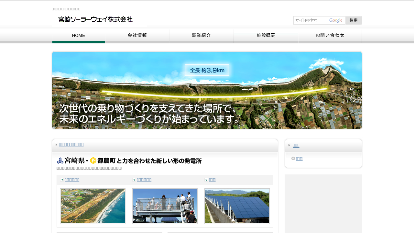Screen dimensions: 414x233
Task: Click the 宮崎ソーラーウェイ株式会社 company logo
Action: [96, 19]
